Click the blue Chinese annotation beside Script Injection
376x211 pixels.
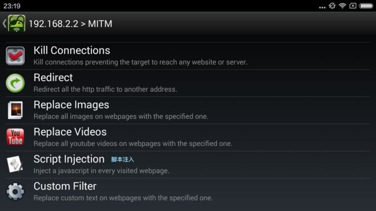coord(123,160)
